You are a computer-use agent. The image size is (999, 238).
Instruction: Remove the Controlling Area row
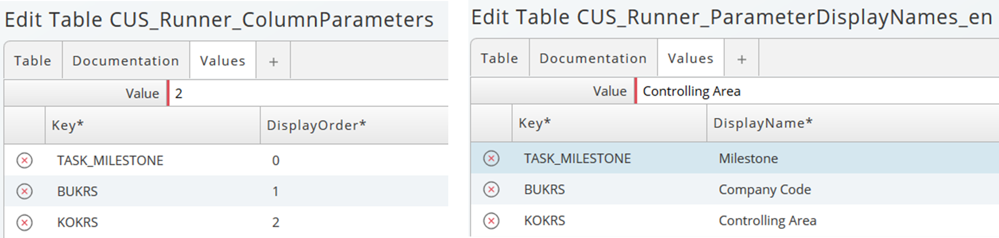[491, 220]
